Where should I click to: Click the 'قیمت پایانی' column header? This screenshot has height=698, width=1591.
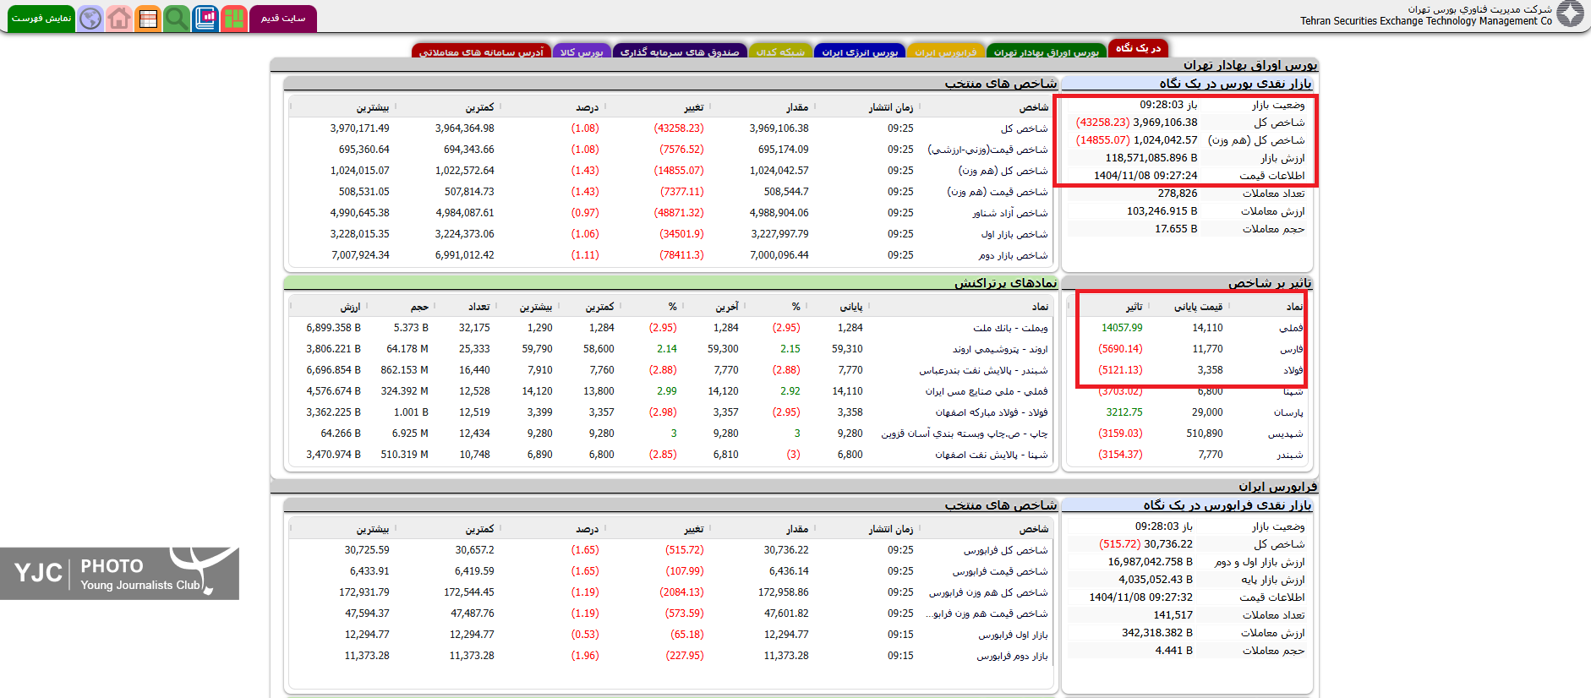(x=1198, y=307)
